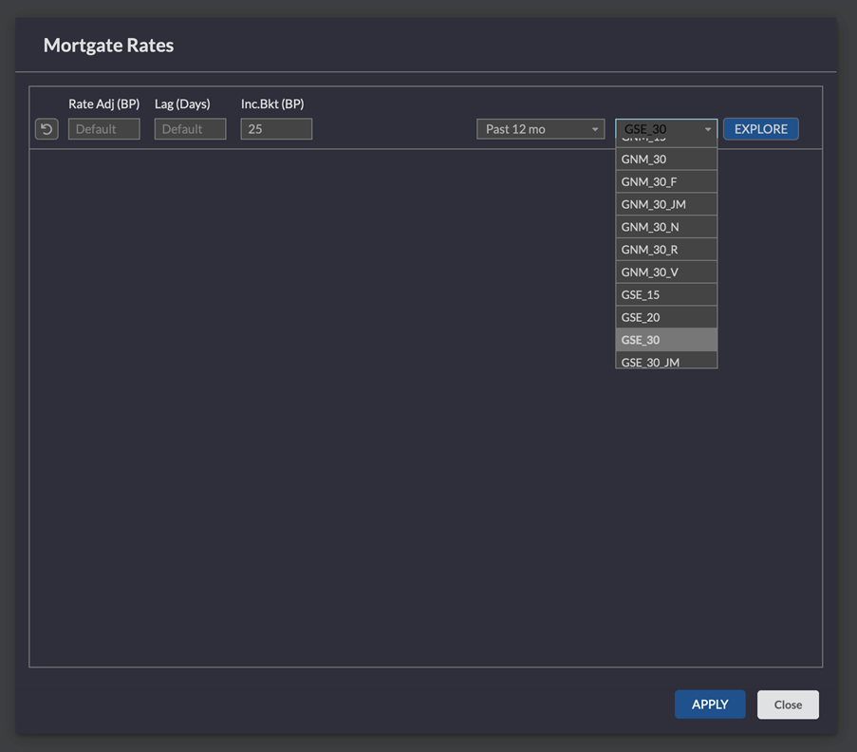Select GSE_20 from dropdown list

666,317
